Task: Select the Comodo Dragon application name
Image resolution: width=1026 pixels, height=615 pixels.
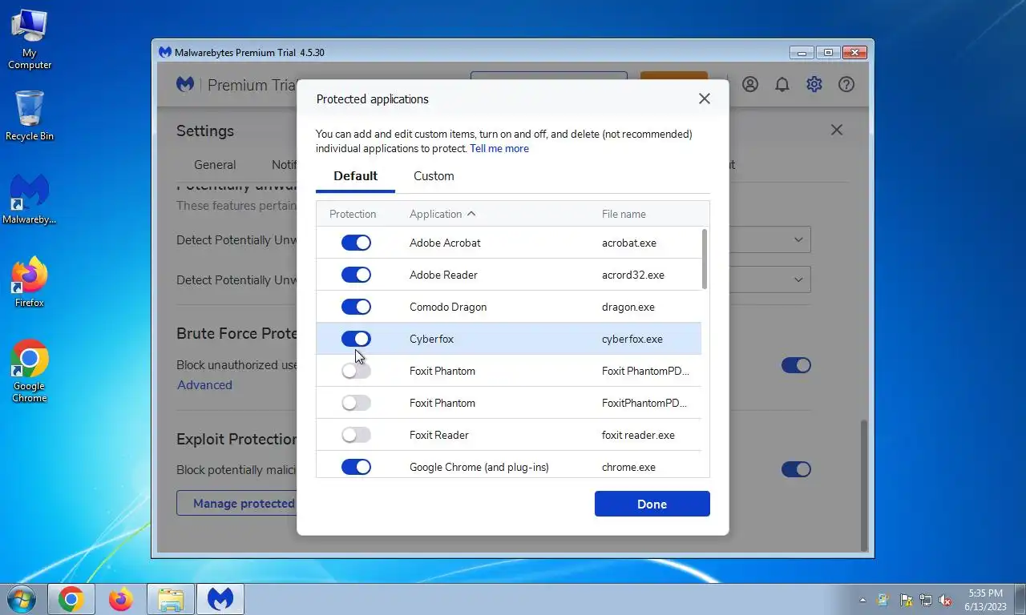Action: tap(448, 307)
